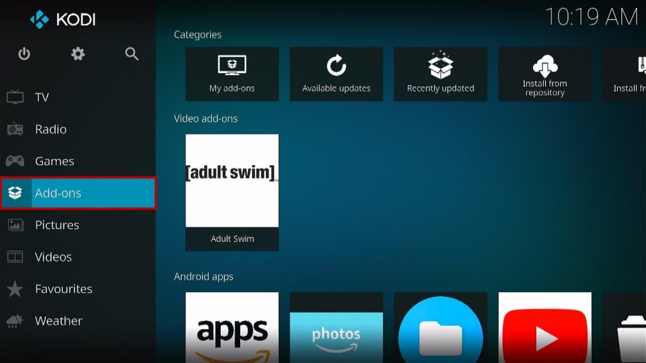646x363 pixels.
Task: Select the Add-ons menu entry
Action: tap(78, 193)
